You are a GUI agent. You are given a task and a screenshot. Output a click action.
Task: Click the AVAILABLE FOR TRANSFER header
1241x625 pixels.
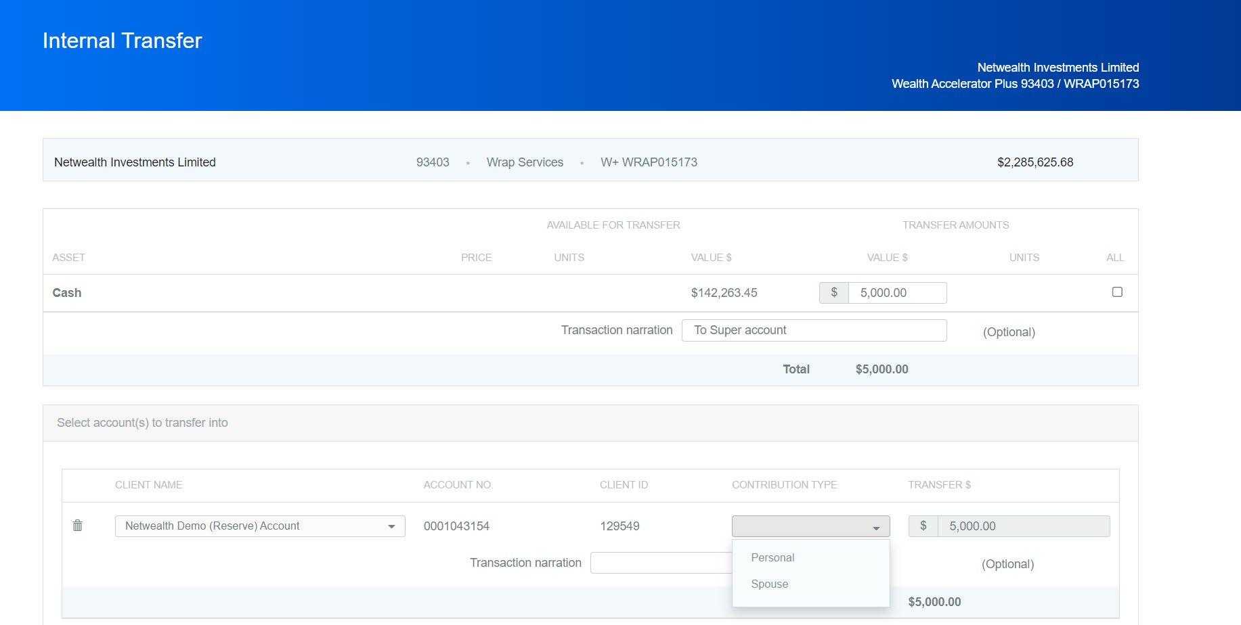[613, 225]
